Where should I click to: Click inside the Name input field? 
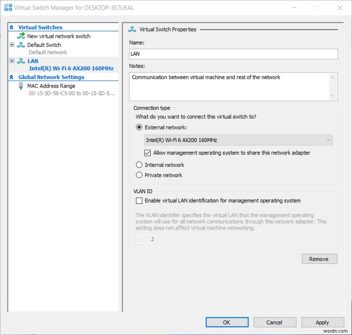point(233,54)
